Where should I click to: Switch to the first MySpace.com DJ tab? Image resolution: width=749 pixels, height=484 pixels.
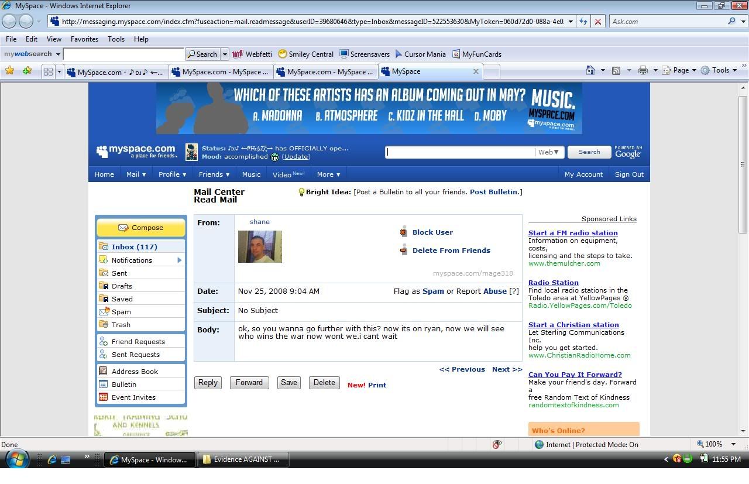point(116,72)
